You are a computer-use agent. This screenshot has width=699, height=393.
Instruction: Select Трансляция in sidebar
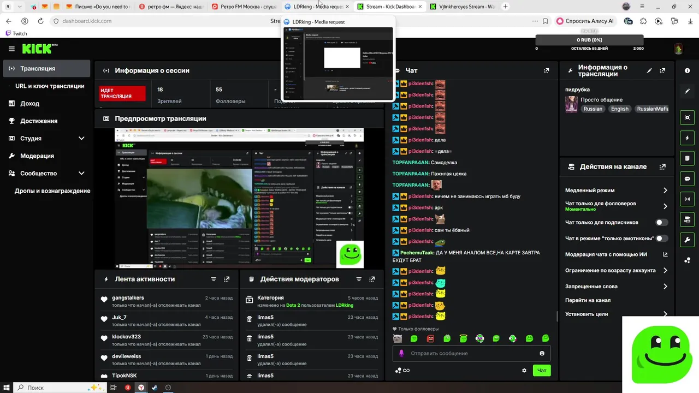(x=46, y=68)
